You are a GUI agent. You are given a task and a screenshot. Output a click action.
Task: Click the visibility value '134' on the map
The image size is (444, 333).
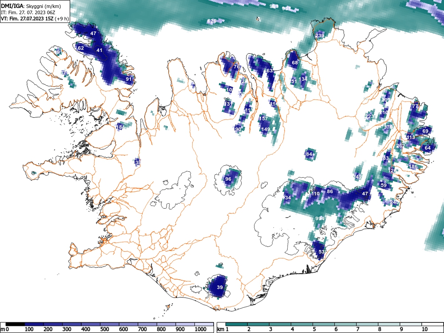click(x=303, y=79)
